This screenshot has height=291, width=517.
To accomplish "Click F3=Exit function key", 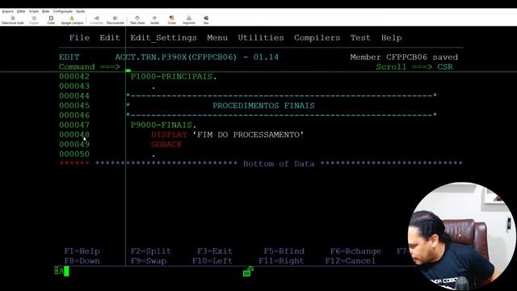I will pyautogui.click(x=215, y=251).
